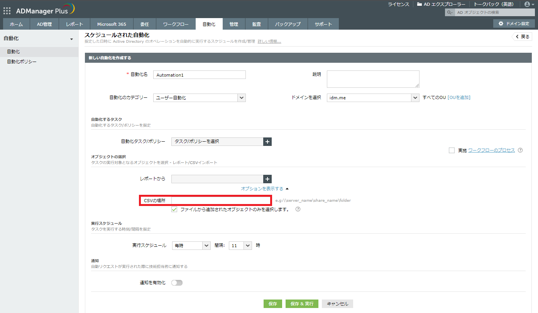
Task: Open the 詳しい情報 link
Action: tap(269, 41)
